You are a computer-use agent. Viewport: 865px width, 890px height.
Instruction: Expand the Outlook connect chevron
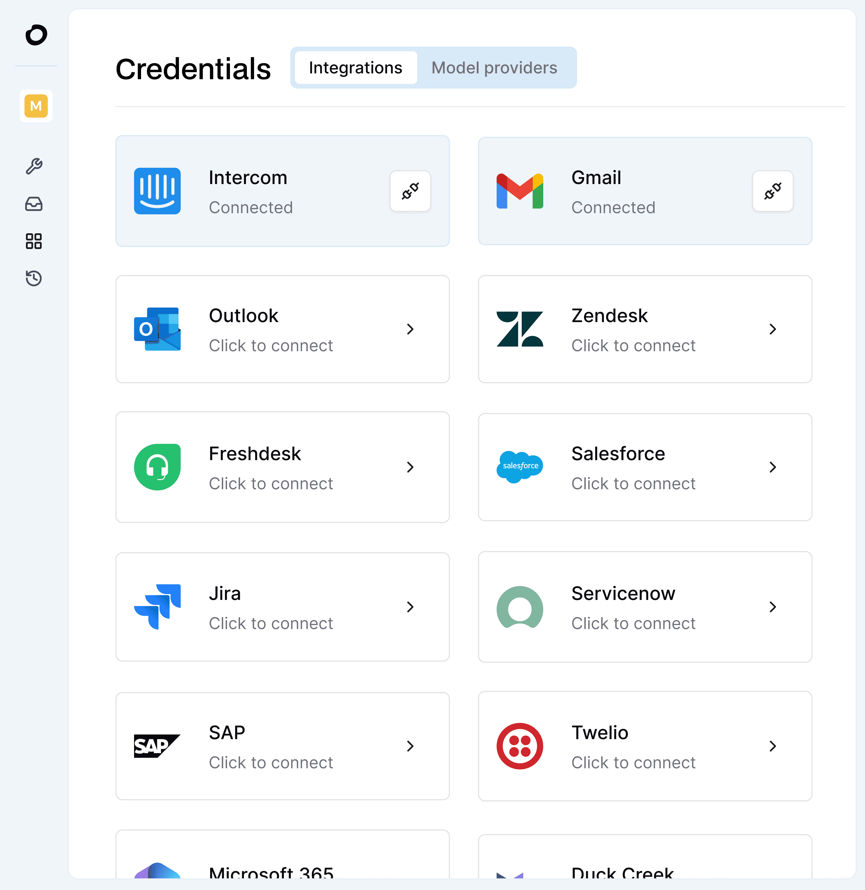pyautogui.click(x=410, y=329)
